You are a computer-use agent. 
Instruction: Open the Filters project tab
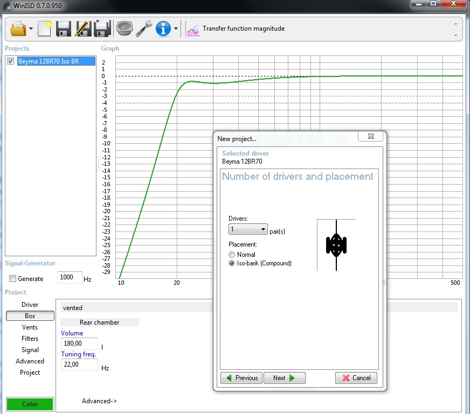[x=30, y=339]
